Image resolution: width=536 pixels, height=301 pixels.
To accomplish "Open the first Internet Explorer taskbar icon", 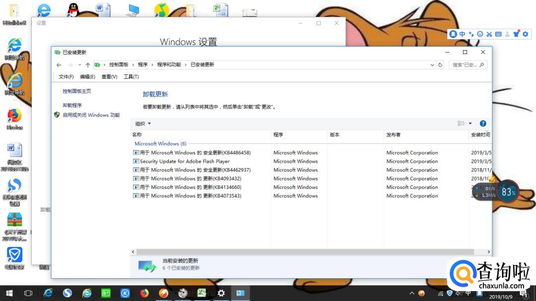I will pyautogui.click(x=48, y=293).
